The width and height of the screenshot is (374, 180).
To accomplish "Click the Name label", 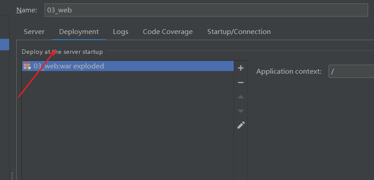I will click(x=27, y=10).
